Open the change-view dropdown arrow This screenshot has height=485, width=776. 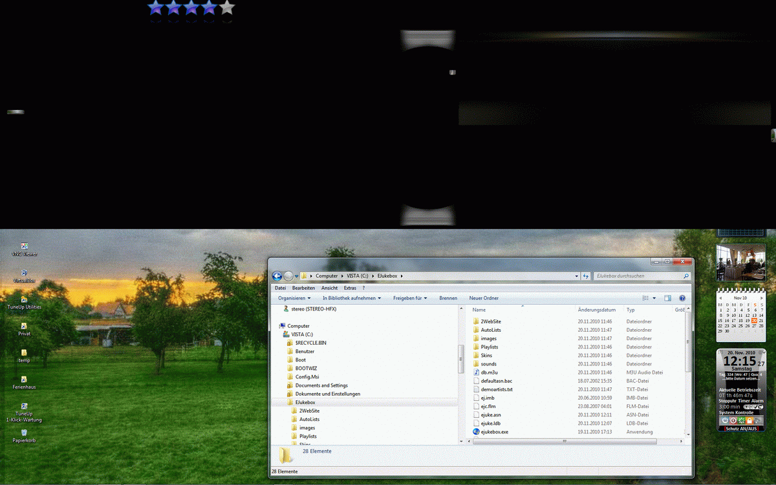point(654,298)
